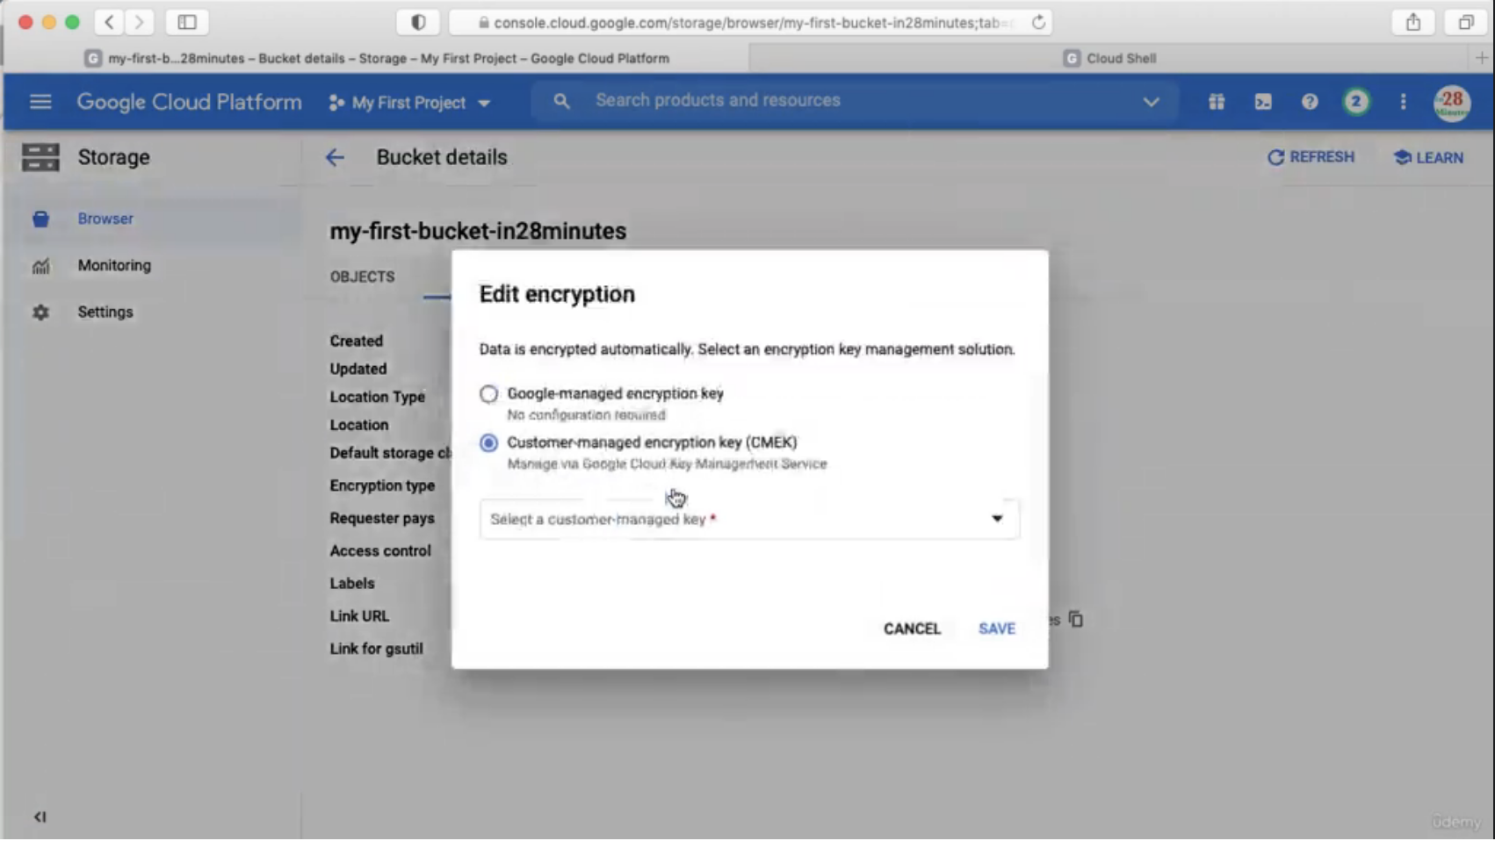Click the 'Location Type' row label
Screen dimensions: 1495x841
[x=377, y=397]
